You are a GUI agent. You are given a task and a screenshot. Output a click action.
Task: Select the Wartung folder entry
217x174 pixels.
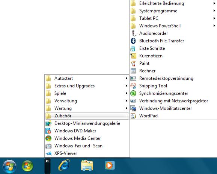[87, 108]
